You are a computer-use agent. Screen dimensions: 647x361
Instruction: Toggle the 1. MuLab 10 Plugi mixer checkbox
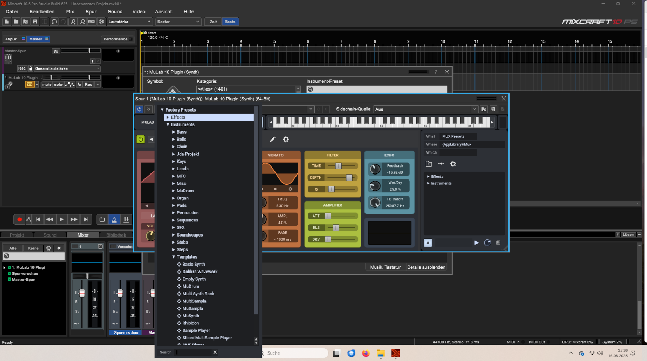pyautogui.click(x=9, y=268)
